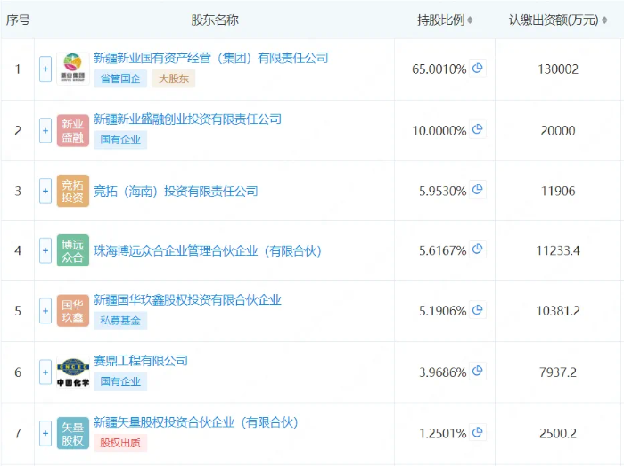
Task: Click the 中国化学 company logo
Action: (73, 372)
